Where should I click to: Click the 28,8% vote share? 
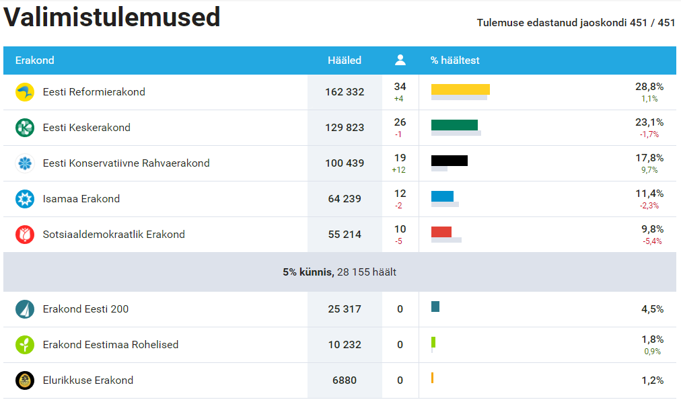pos(649,87)
